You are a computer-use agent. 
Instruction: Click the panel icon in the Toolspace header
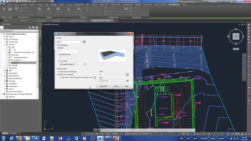pos(33,27)
